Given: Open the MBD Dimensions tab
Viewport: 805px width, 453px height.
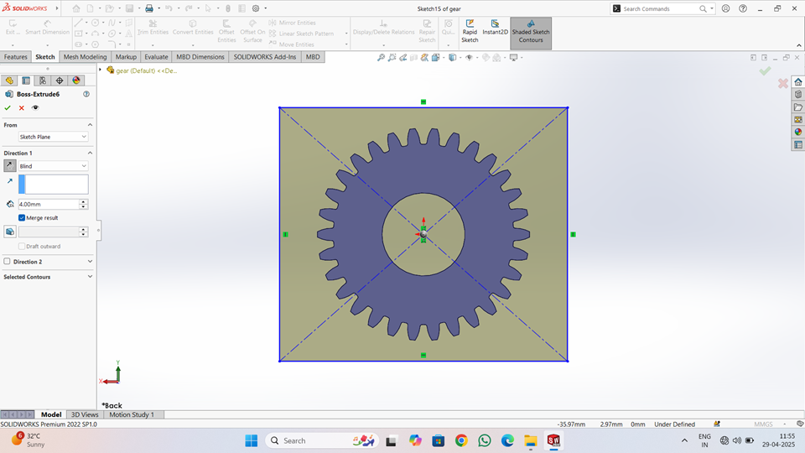Looking at the screenshot, I should (200, 57).
